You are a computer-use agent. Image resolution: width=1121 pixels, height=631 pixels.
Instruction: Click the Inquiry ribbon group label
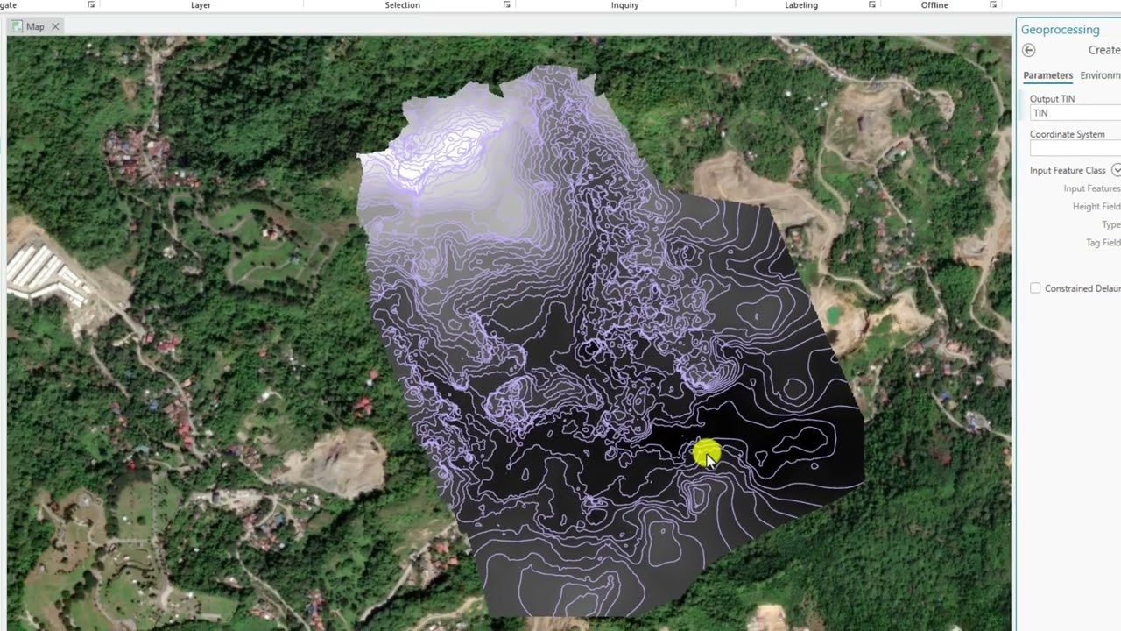[624, 5]
